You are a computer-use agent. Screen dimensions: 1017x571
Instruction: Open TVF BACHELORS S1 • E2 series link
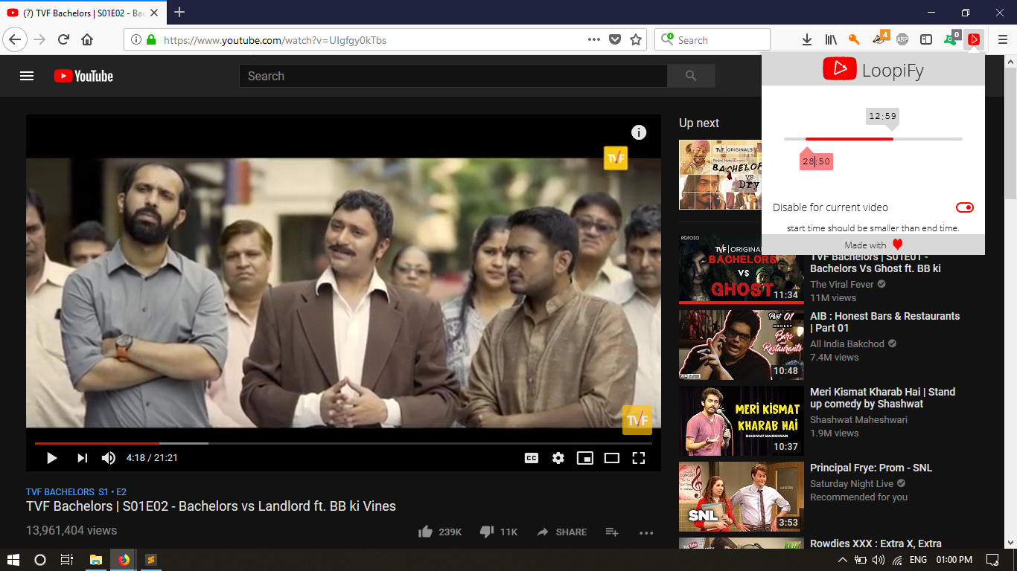coord(76,492)
